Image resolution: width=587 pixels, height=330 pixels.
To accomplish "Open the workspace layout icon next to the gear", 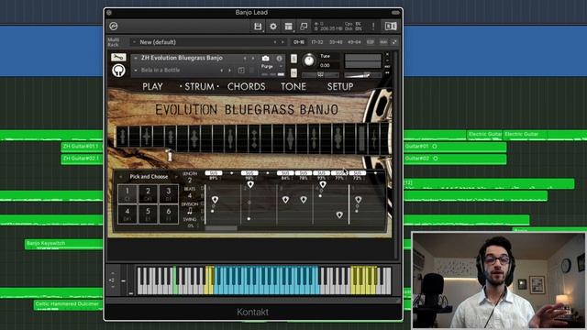I will pos(288,27).
